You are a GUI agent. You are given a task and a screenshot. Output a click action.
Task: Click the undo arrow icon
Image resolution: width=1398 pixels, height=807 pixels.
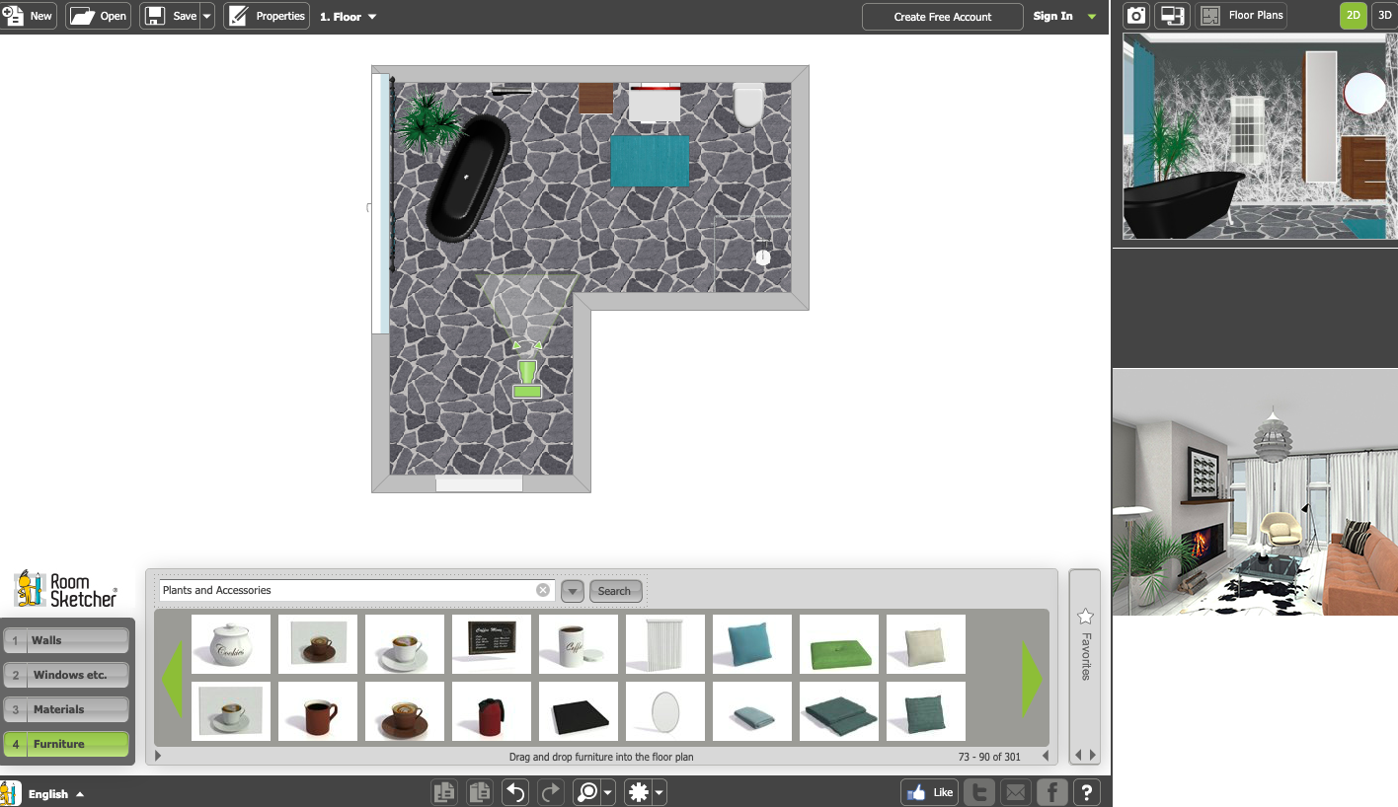(x=514, y=791)
